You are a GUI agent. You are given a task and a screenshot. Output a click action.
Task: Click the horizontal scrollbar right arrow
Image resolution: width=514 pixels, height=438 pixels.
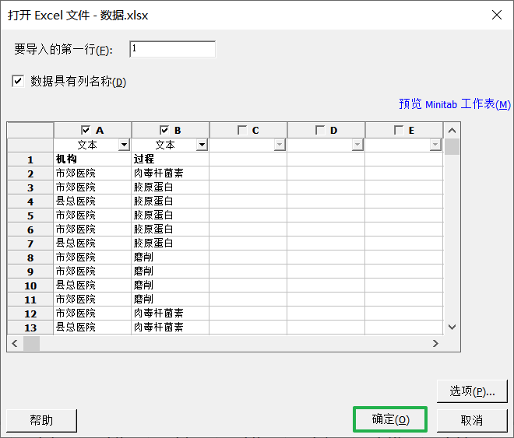click(x=436, y=343)
